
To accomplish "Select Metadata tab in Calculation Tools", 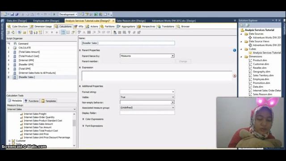I will coord(15,101).
